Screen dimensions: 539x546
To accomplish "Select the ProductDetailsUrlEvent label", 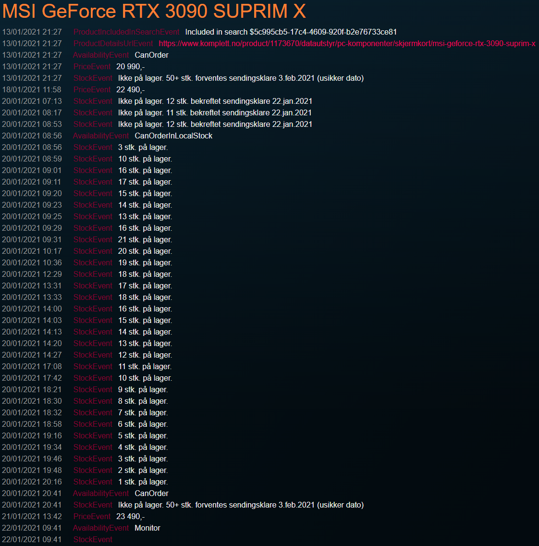I will pyautogui.click(x=113, y=44).
